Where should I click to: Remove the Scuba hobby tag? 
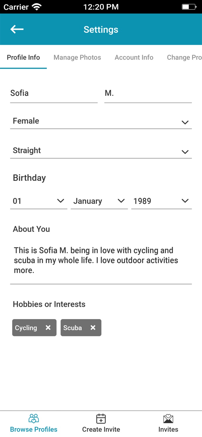(x=93, y=328)
